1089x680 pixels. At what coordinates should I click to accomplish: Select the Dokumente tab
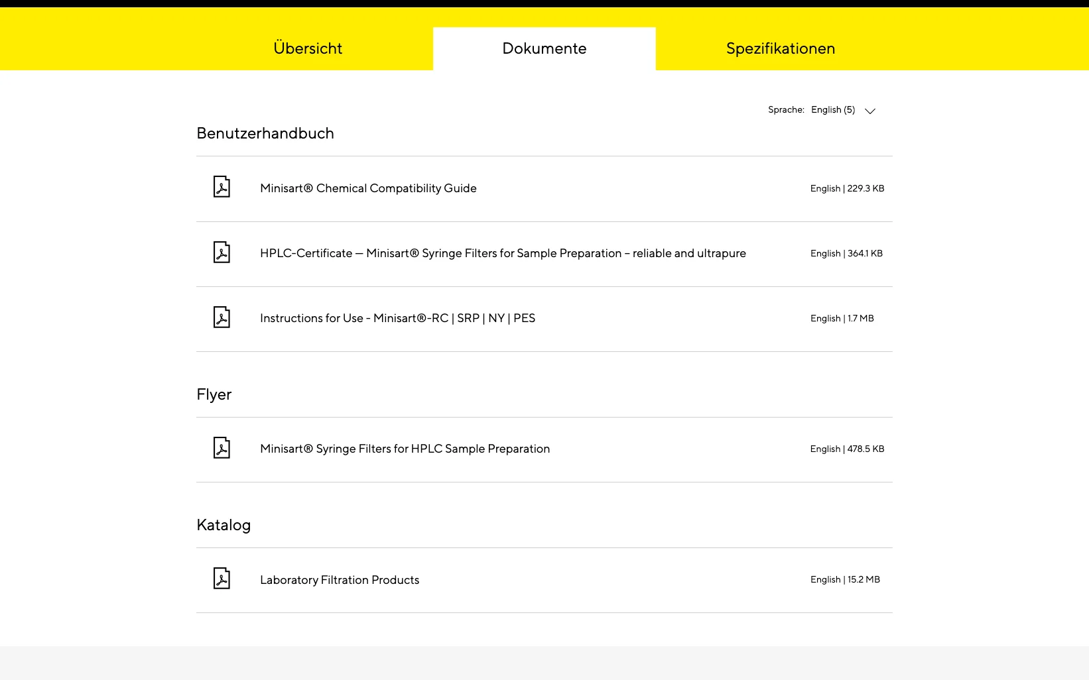click(x=544, y=48)
